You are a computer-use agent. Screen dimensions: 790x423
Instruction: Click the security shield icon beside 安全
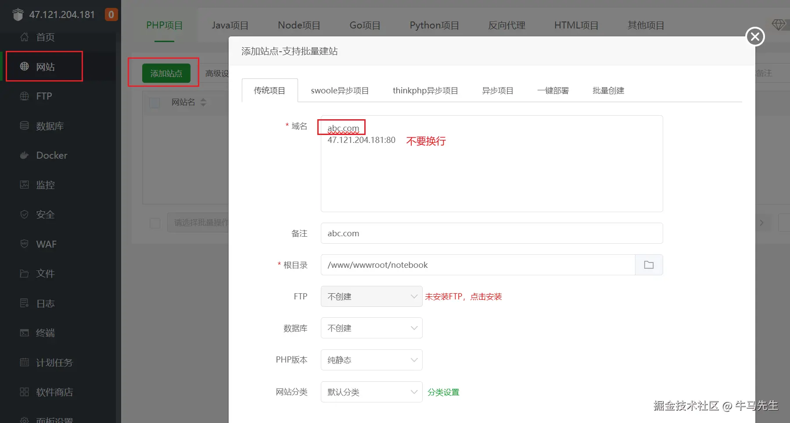point(25,214)
